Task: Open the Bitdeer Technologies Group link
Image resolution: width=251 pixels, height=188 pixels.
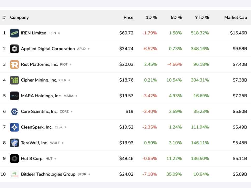Action: [x=48, y=174]
